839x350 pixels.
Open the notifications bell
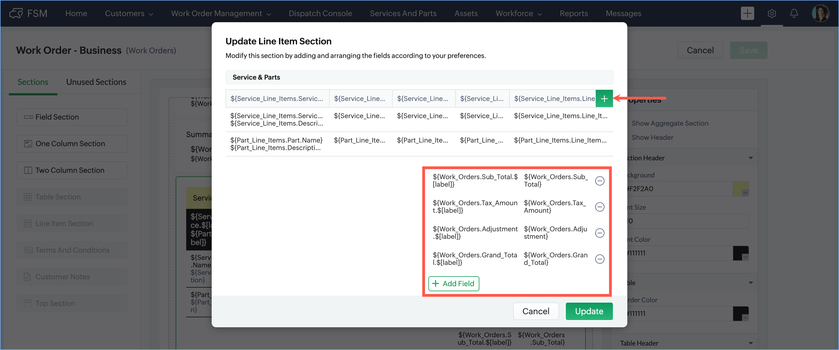(x=794, y=14)
